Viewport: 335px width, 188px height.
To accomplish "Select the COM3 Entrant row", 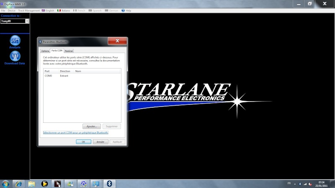I will point(82,76).
